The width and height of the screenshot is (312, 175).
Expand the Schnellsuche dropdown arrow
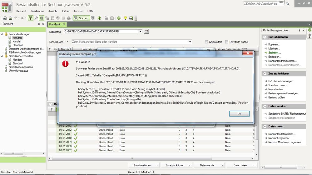(x=190, y=42)
